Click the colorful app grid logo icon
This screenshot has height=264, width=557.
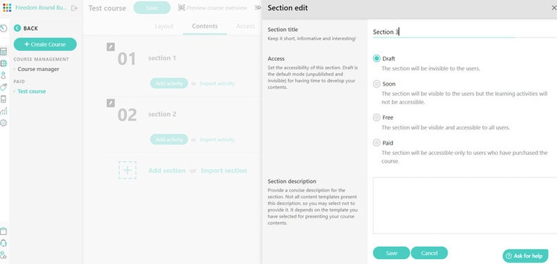click(x=7, y=8)
